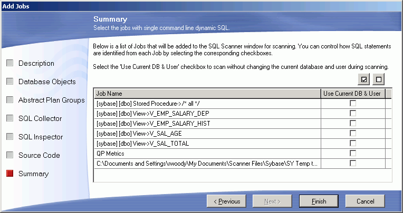
Task: Tick Use Current DB for V_SAL_TOTAL view
Action: coord(353,143)
